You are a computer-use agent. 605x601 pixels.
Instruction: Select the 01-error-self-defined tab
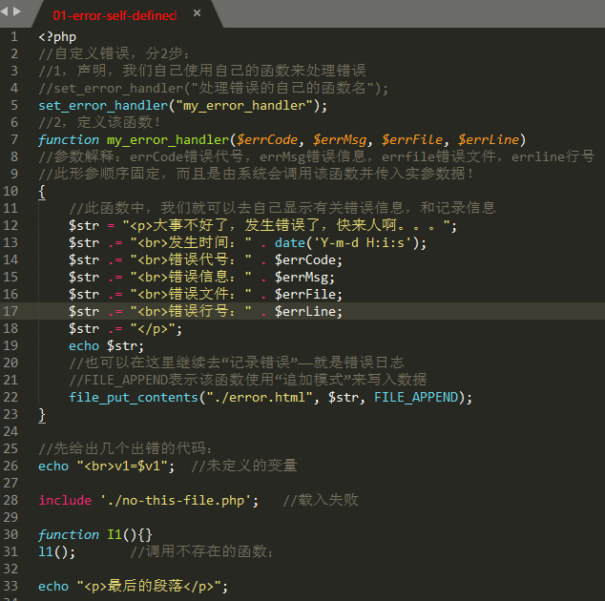[x=115, y=15]
